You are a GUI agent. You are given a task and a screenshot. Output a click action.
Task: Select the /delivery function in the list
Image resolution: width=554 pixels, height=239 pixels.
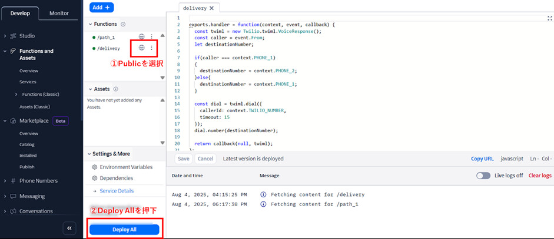(108, 49)
